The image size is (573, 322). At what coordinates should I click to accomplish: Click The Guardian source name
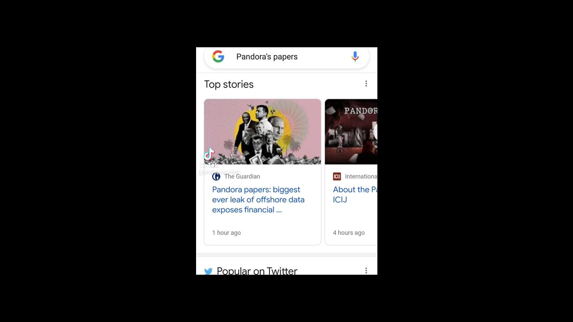[x=242, y=177]
